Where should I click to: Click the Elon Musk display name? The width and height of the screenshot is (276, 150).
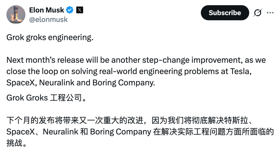47,10
